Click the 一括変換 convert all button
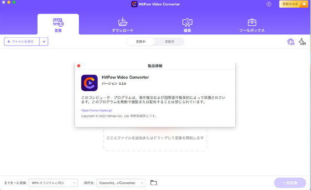 tap(290, 183)
